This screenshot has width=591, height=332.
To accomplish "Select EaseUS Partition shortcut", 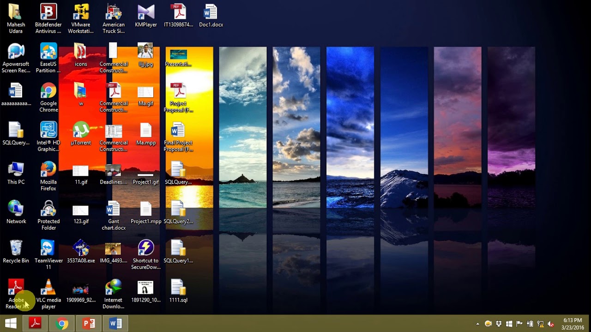I will coord(48,58).
